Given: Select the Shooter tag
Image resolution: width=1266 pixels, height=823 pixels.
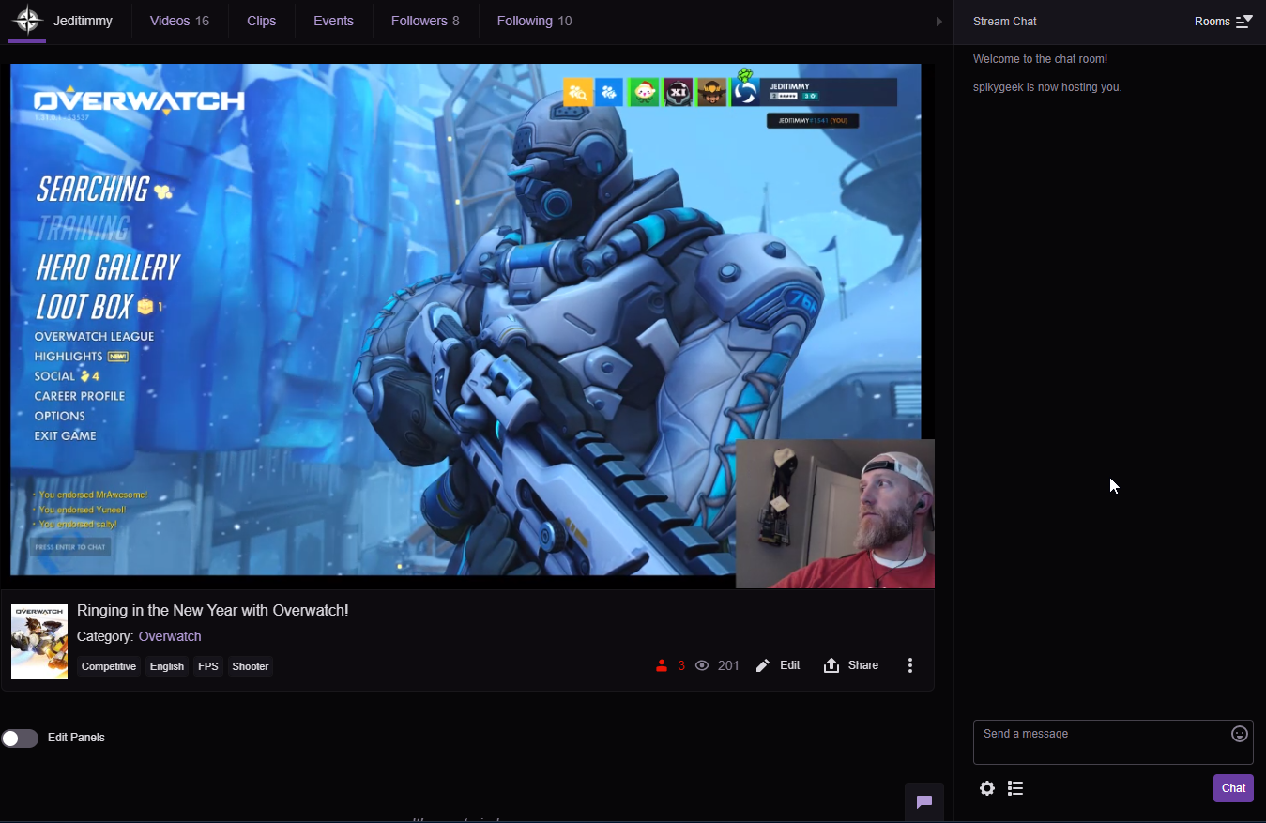Looking at the screenshot, I should click(x=251, y=666).
